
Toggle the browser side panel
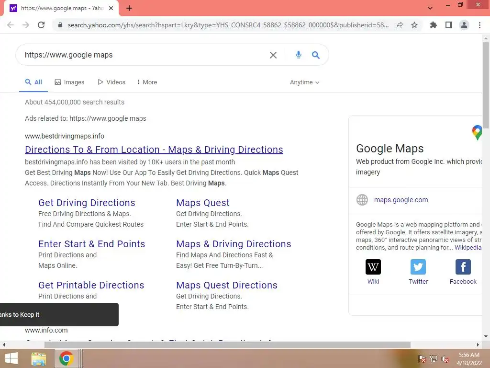pos(449,25)
